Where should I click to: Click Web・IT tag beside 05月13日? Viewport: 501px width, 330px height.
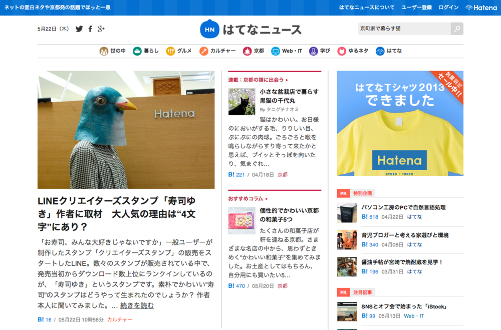point(414,315)
